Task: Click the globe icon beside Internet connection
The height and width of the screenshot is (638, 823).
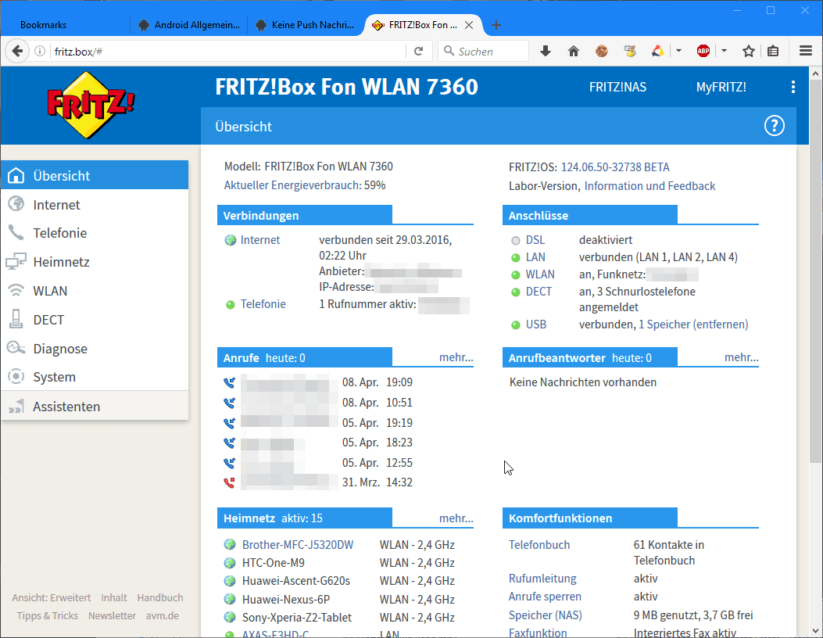Action: [x=230, y=240]
